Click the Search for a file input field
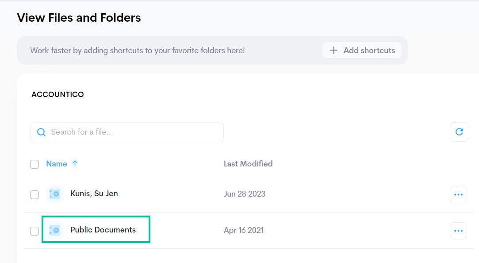479x263 pixels. coord(127,132)
